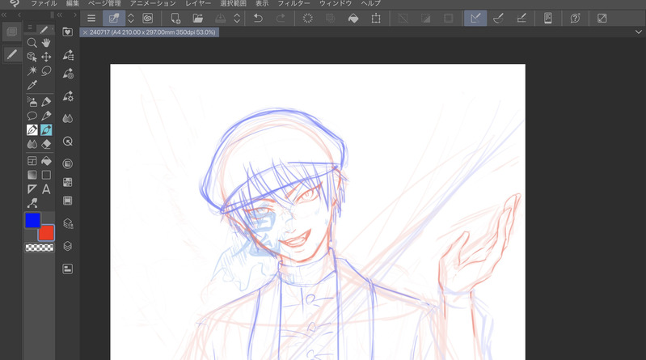646x360 pixels.
Task: Collapse the second palette dock double arrows
Action: point(60,15)
